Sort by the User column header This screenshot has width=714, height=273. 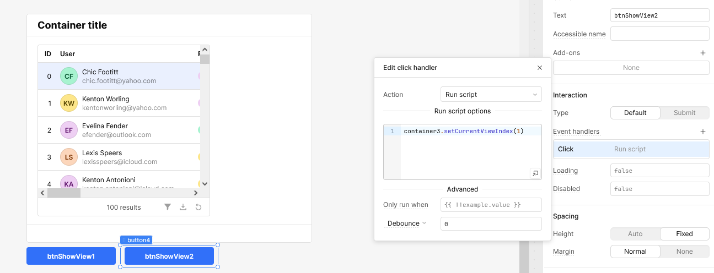coord(67,54)
